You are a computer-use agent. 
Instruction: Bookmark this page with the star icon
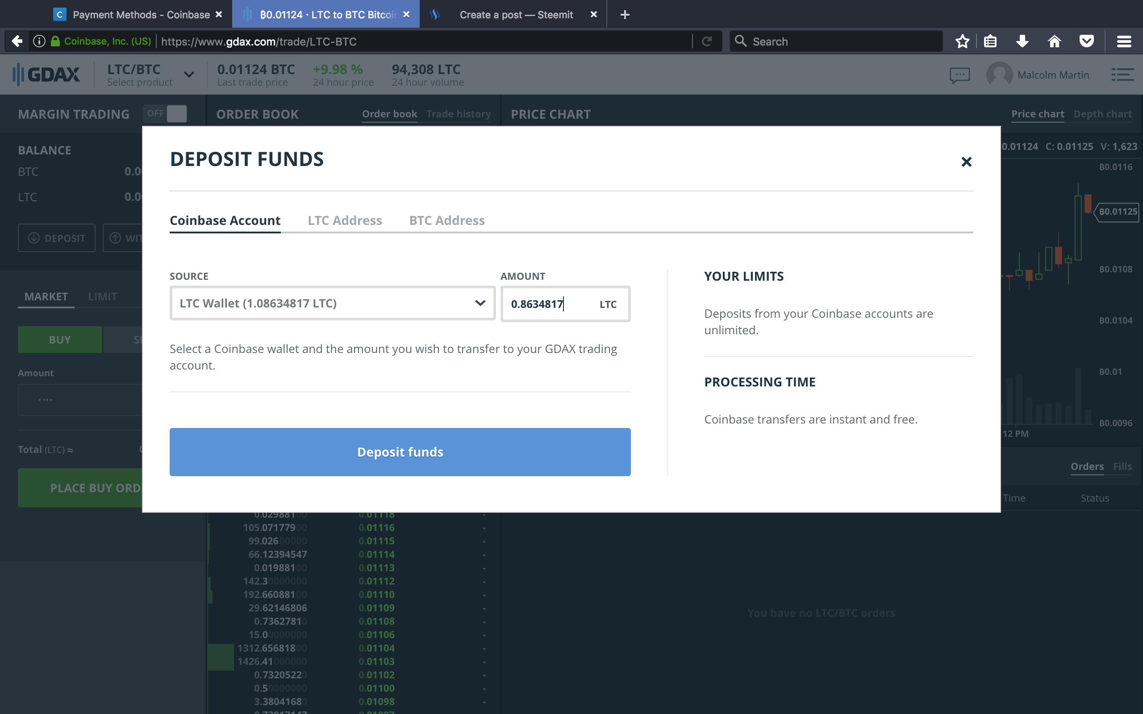tap(962, 42)
